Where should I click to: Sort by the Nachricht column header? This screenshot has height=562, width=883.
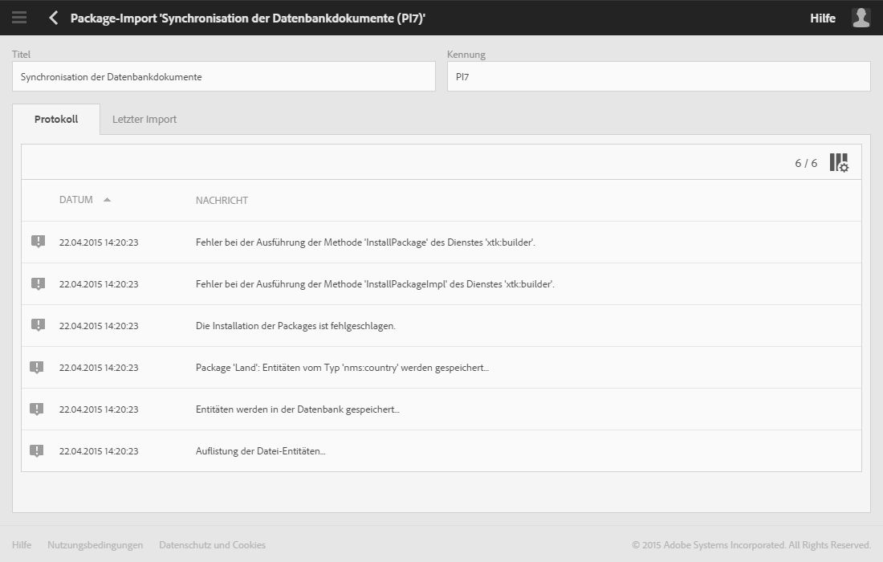222,201
